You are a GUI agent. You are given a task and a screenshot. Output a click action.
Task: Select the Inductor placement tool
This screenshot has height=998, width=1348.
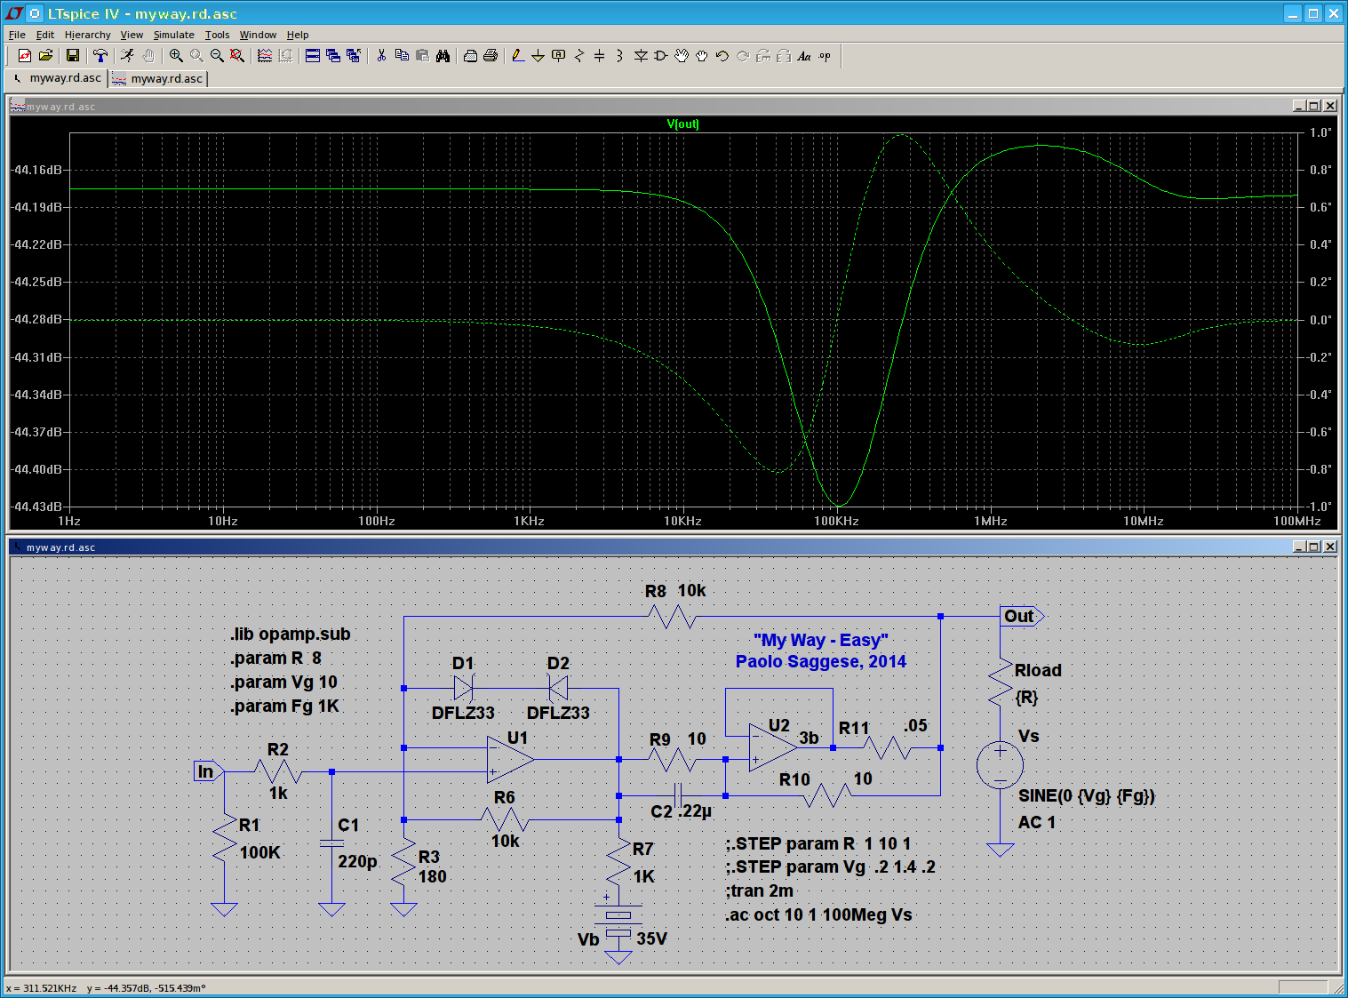tap(619, 56)
